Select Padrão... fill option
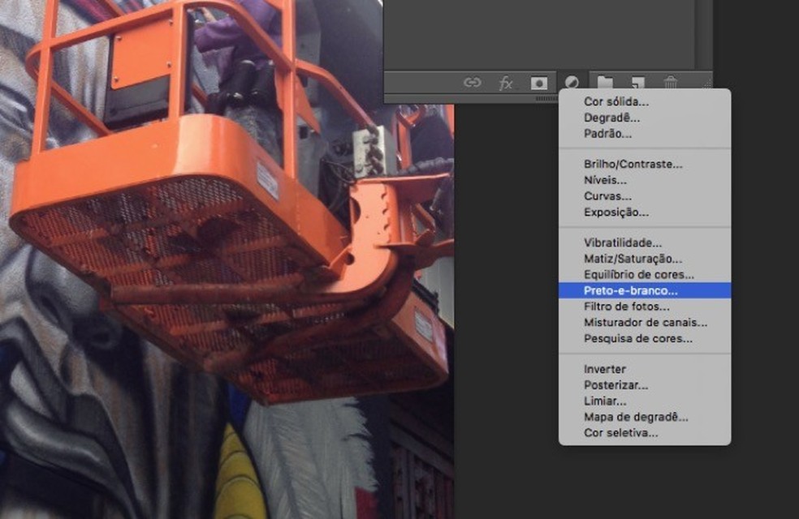Image resolution: width=799 pixels, height=519 pixels. pyautogui.click(x=645, y=134)
